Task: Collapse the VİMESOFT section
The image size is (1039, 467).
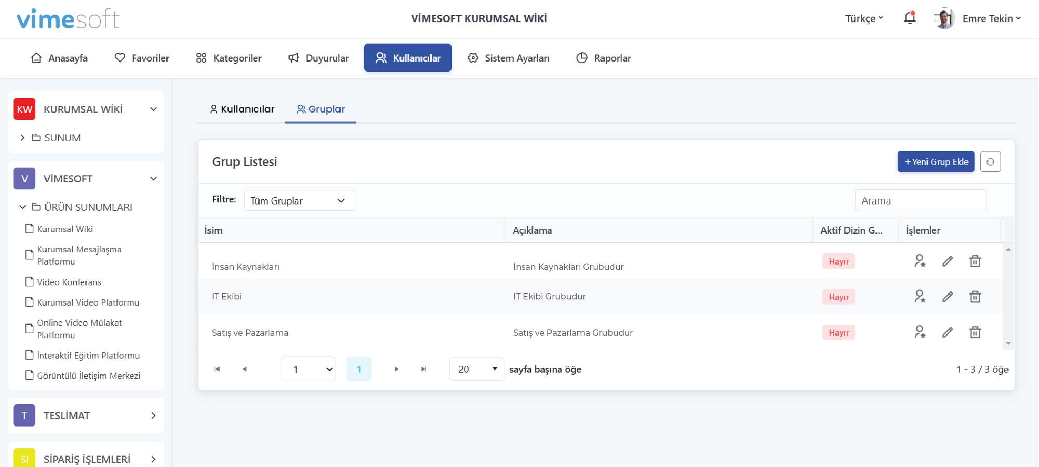Action: (x=153, y=178)
